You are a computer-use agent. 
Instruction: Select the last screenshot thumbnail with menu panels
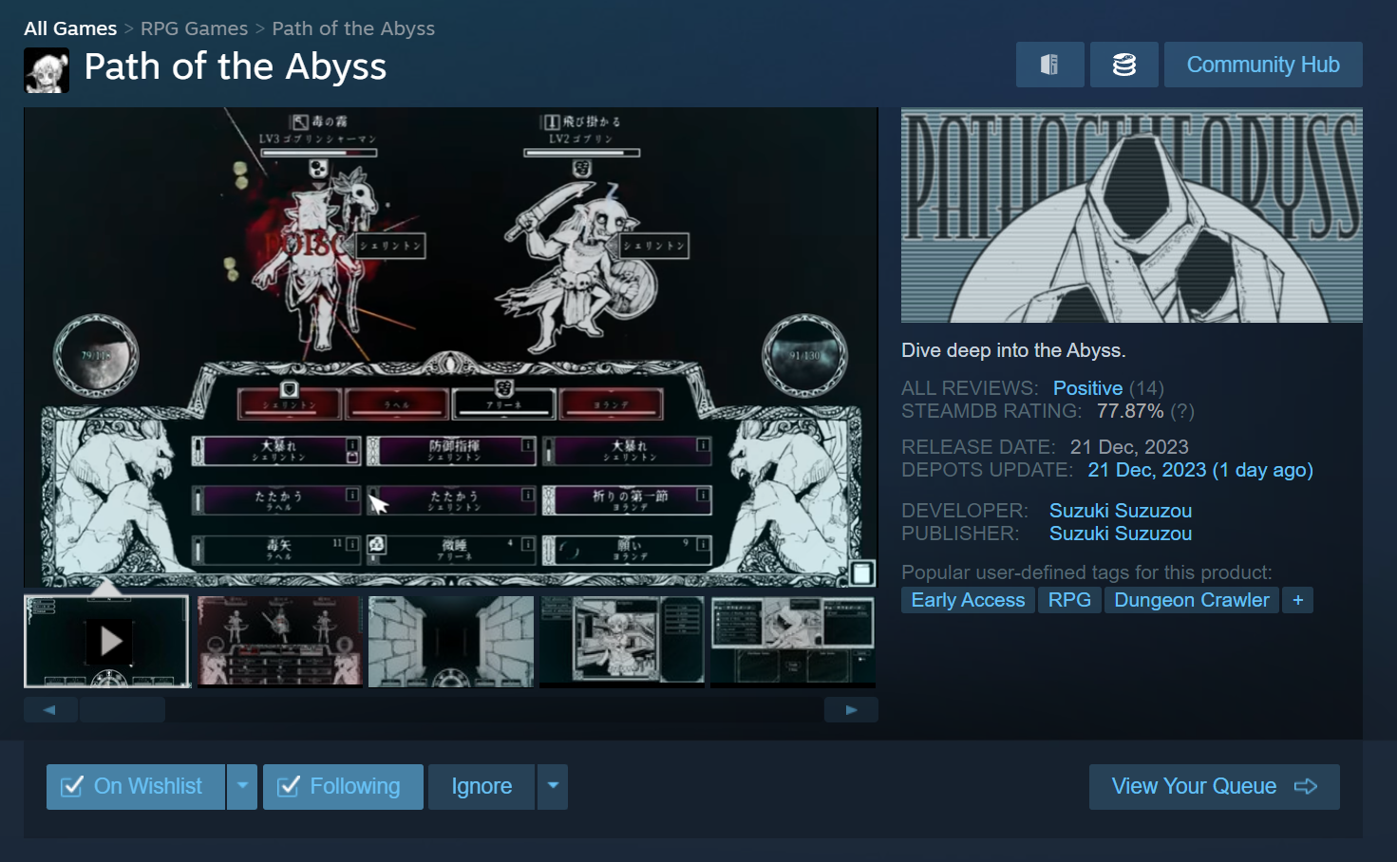tap(793, 642)
